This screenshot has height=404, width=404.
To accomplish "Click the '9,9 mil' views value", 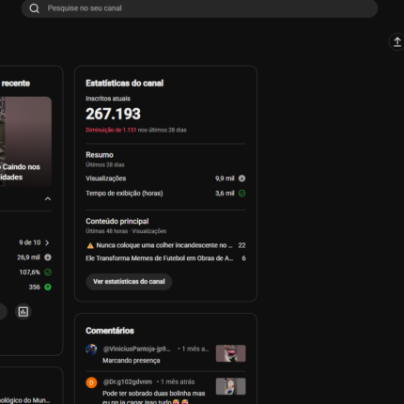I will (225, 179).
